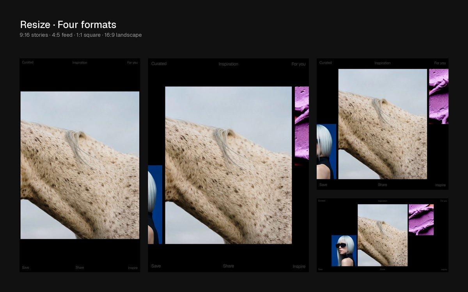Select Inspiration tab in the landscape frame
Viewport: 468px width, 292px height.
[383, 201]
